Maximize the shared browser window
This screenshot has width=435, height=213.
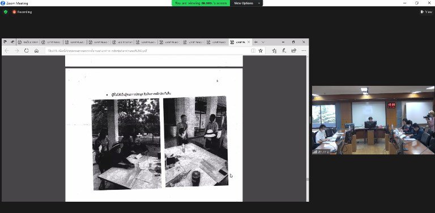click(293, 42)
